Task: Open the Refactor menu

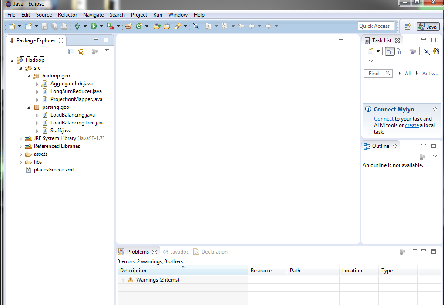Action: click(67, 15)
